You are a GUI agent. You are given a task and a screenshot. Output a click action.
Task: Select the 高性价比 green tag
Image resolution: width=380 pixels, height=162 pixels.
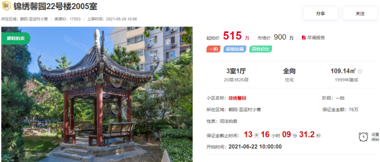point(261,49)
